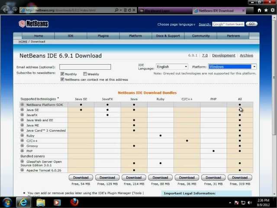Open Choose page language dropdown
277x208 pixels.
pyautogui.click(x=176, y=24)
